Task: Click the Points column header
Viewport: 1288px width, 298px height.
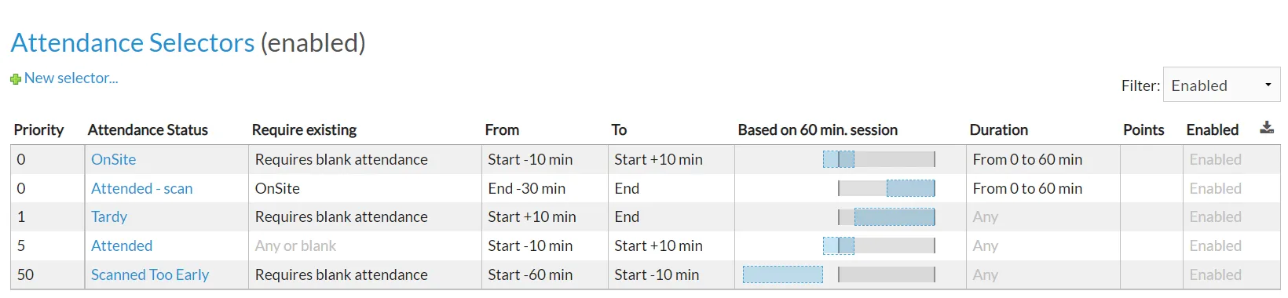Action: click(1143, 129)
